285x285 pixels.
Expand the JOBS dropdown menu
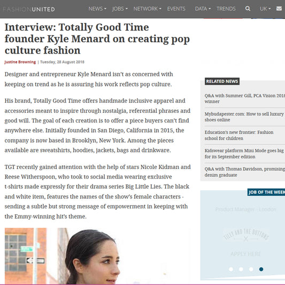120,9
